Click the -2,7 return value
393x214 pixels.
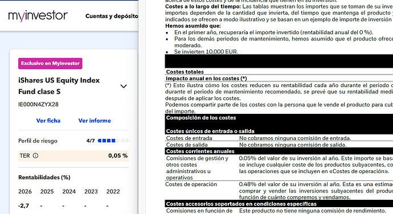23,205
